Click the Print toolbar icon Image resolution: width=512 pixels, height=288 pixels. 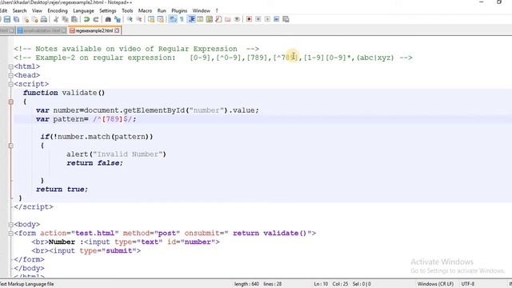pos(44,19)
